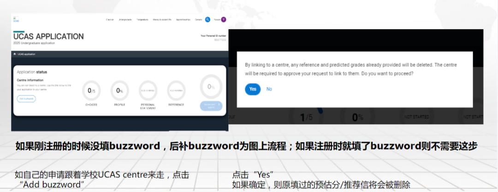Click the home icon in the breadcrumb

point(15,54)
